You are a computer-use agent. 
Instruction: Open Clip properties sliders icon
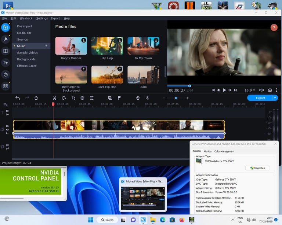[x=91, y=98]
